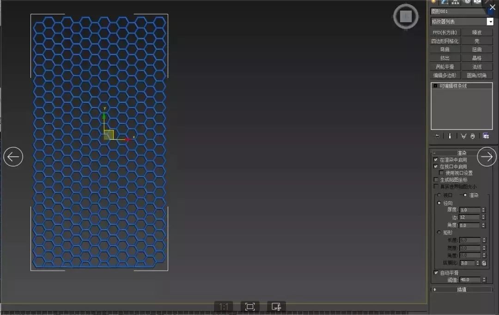The width and height of the screenshot is (499, 315).
Task: Toggle 生成贴图坐标 checkbox
Action: (x=436, y=180)
